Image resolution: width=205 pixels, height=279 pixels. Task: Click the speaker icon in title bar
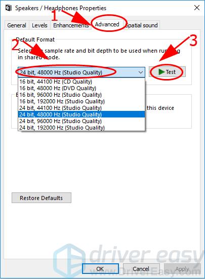pos(9,8)
